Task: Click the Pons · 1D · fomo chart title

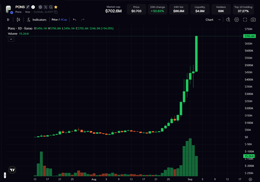Action: [x=20, y=28]
